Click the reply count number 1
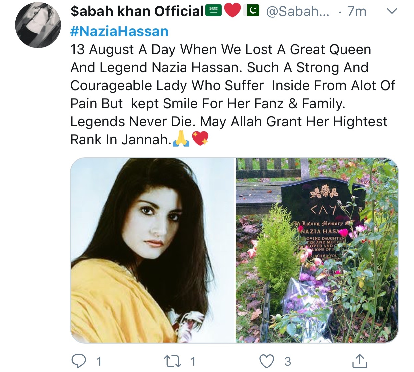The height and width of the screenshot is (372, 414). [x=99, y=361]
